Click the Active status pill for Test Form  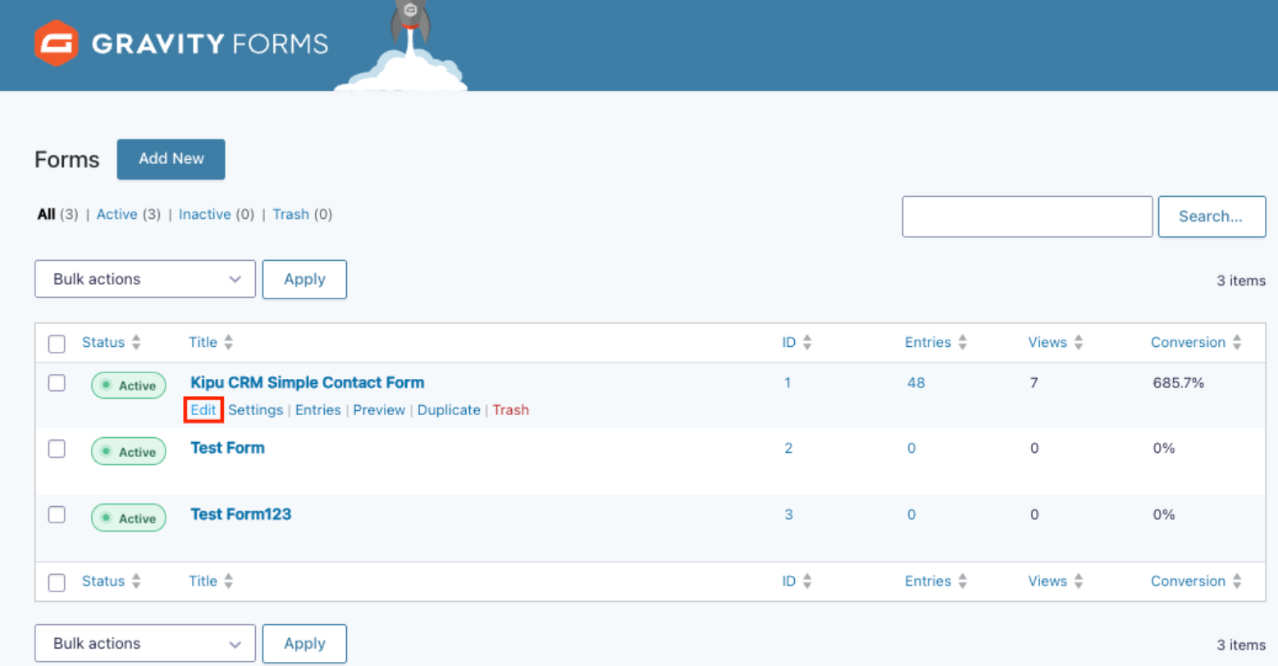(x=128, y=450)
